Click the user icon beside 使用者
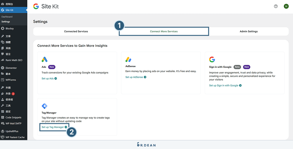This screenshot has width=293, height=149. coord(3,100)
